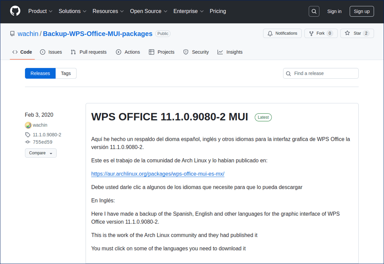The height and width of the screenshot is (264, 384).
Task: Click the Public visibility badge
Action: pyautogui.click(x=163, y=33)
